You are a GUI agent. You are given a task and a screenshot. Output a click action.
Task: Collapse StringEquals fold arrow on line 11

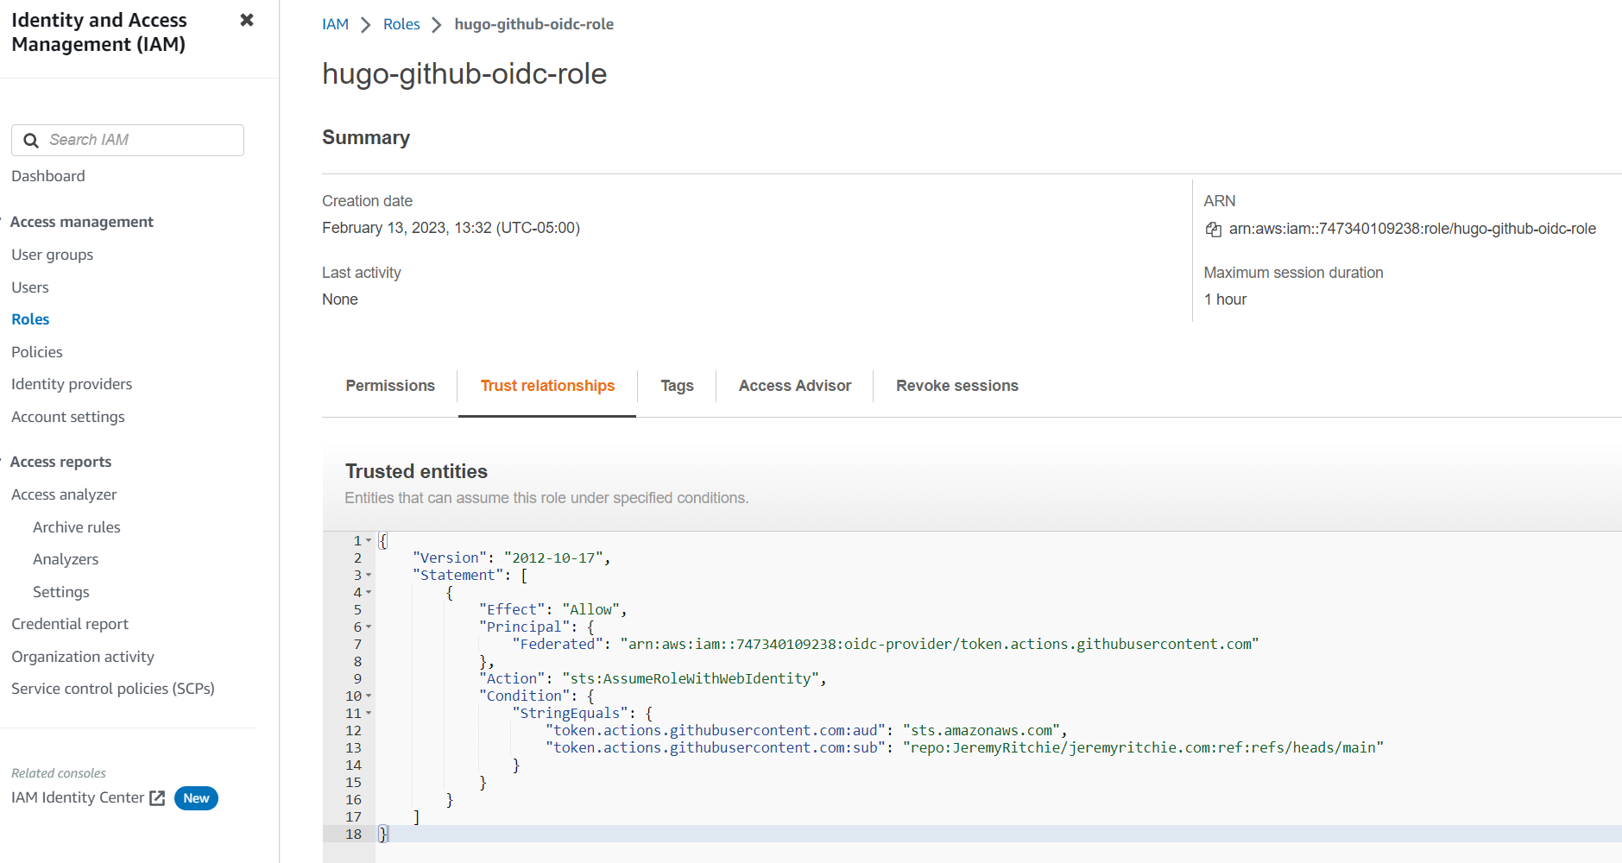pyautogui.click(x=369, y=714)
